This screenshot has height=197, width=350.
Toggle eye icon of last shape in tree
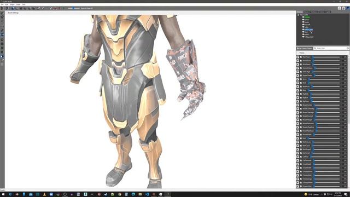click(303, 37)
